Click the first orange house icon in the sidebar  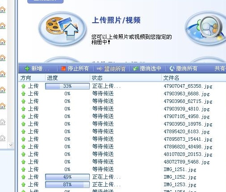coord(3,10)
